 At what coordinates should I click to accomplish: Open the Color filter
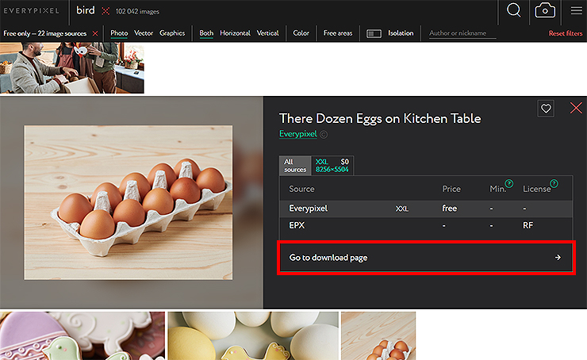click(301, 33)
